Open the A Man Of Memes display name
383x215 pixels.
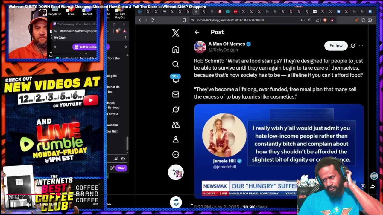[227, 44]
